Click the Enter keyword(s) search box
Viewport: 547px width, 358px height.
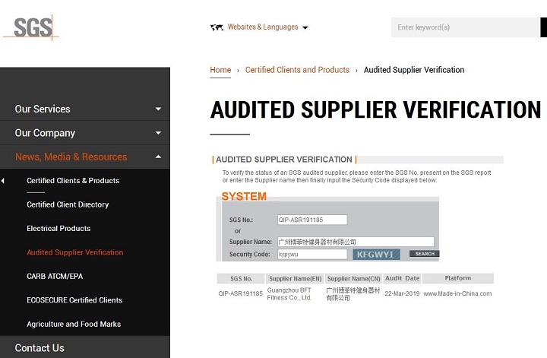465,27
